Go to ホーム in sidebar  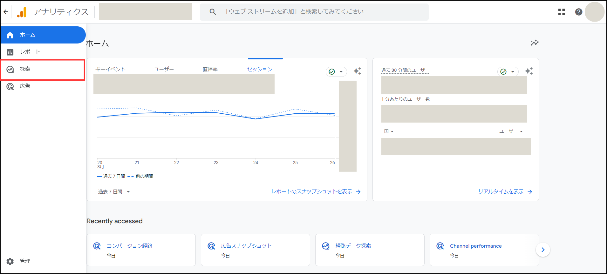[43, 35]
